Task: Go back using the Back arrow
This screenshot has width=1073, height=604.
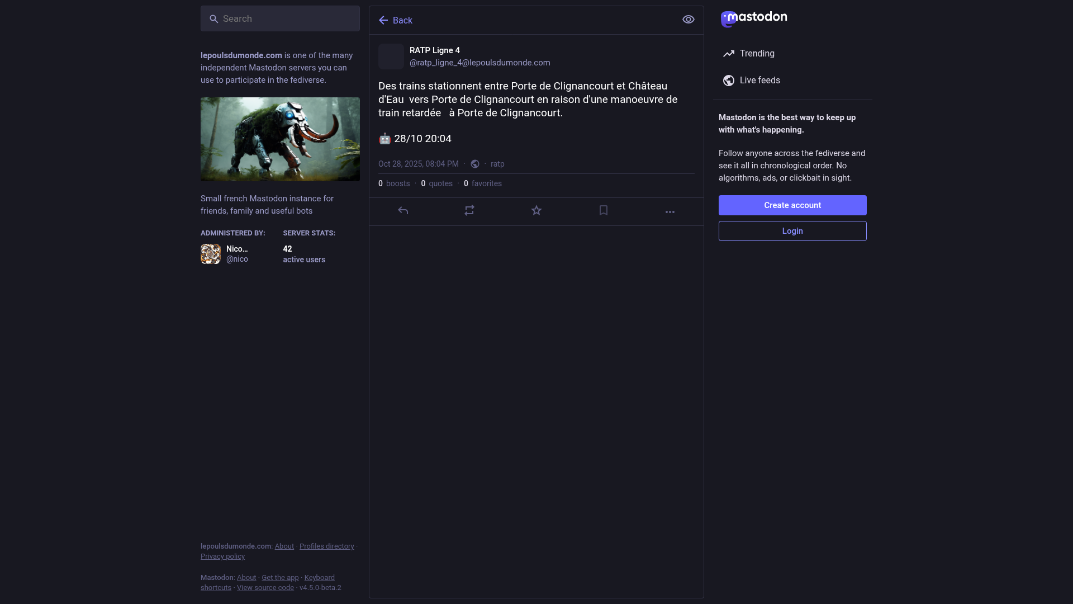Action: [395, 20]
